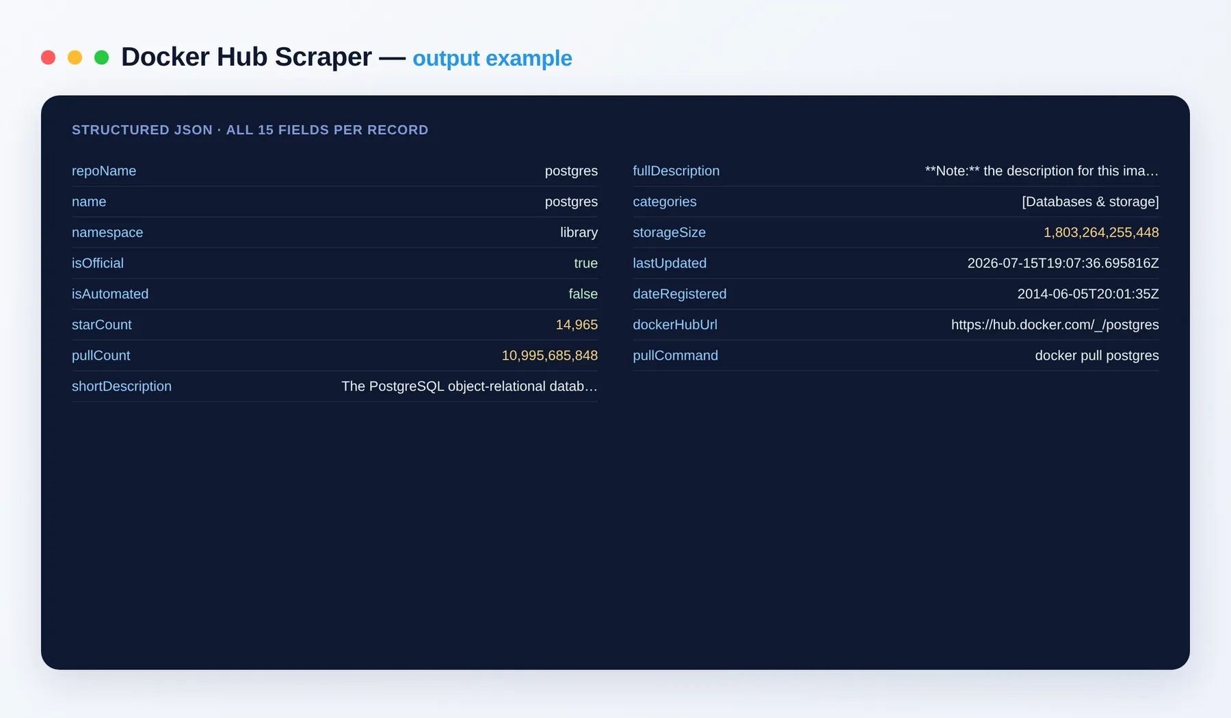
Task: Click the 'isAutomated' field label
Action: point(110,294)
